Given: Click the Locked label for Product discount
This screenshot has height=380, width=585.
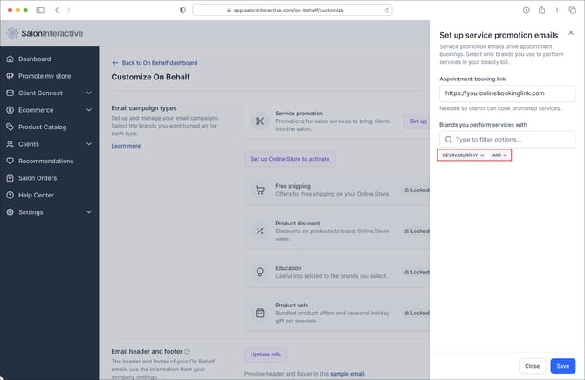Looking at the screenshot, I should point(417,231).
